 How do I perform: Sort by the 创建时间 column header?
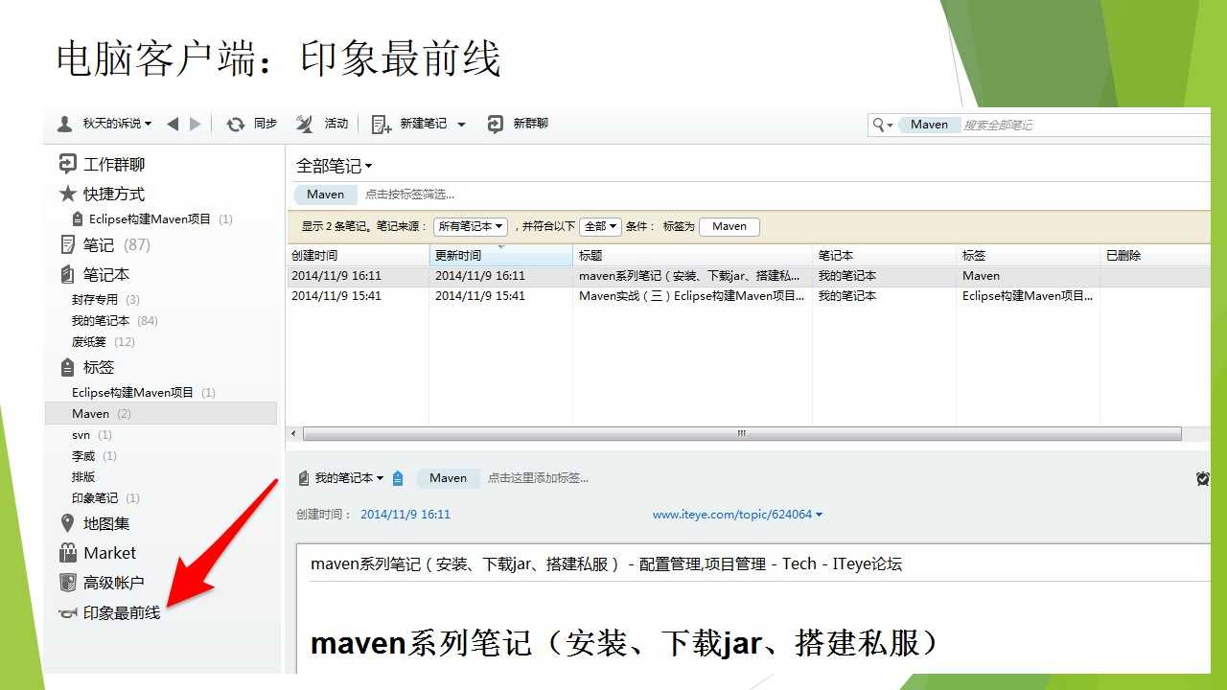coord(358,256)
